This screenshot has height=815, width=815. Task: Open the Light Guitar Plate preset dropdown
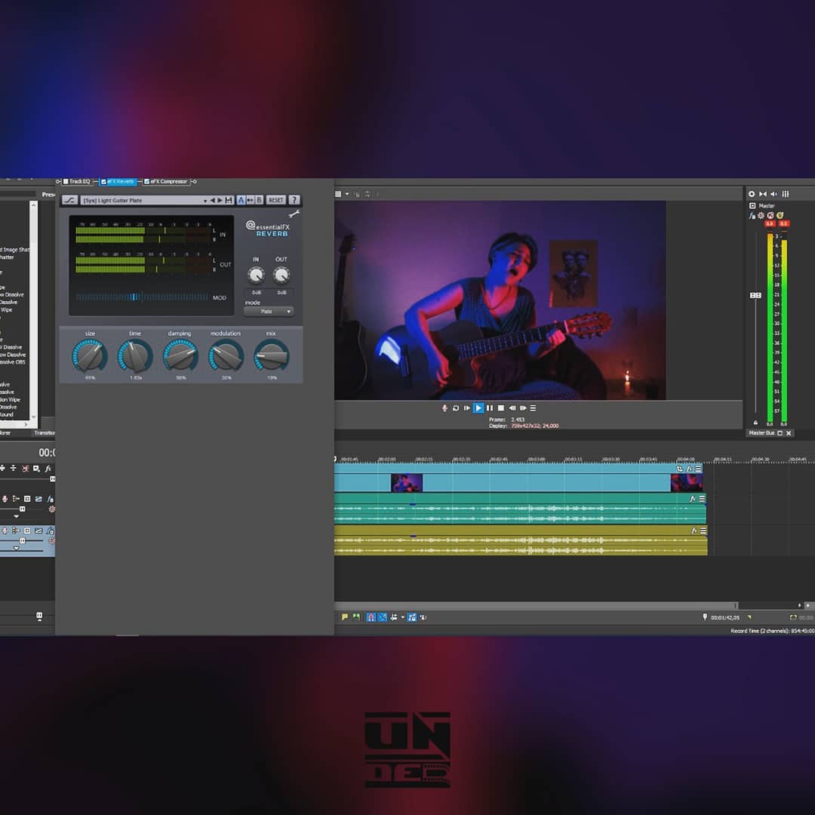[205, 199]
